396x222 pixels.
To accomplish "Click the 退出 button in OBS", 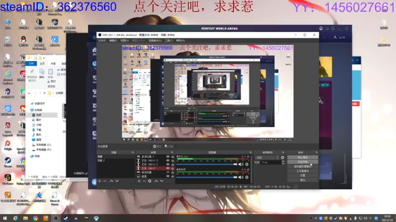I will 303,180.
